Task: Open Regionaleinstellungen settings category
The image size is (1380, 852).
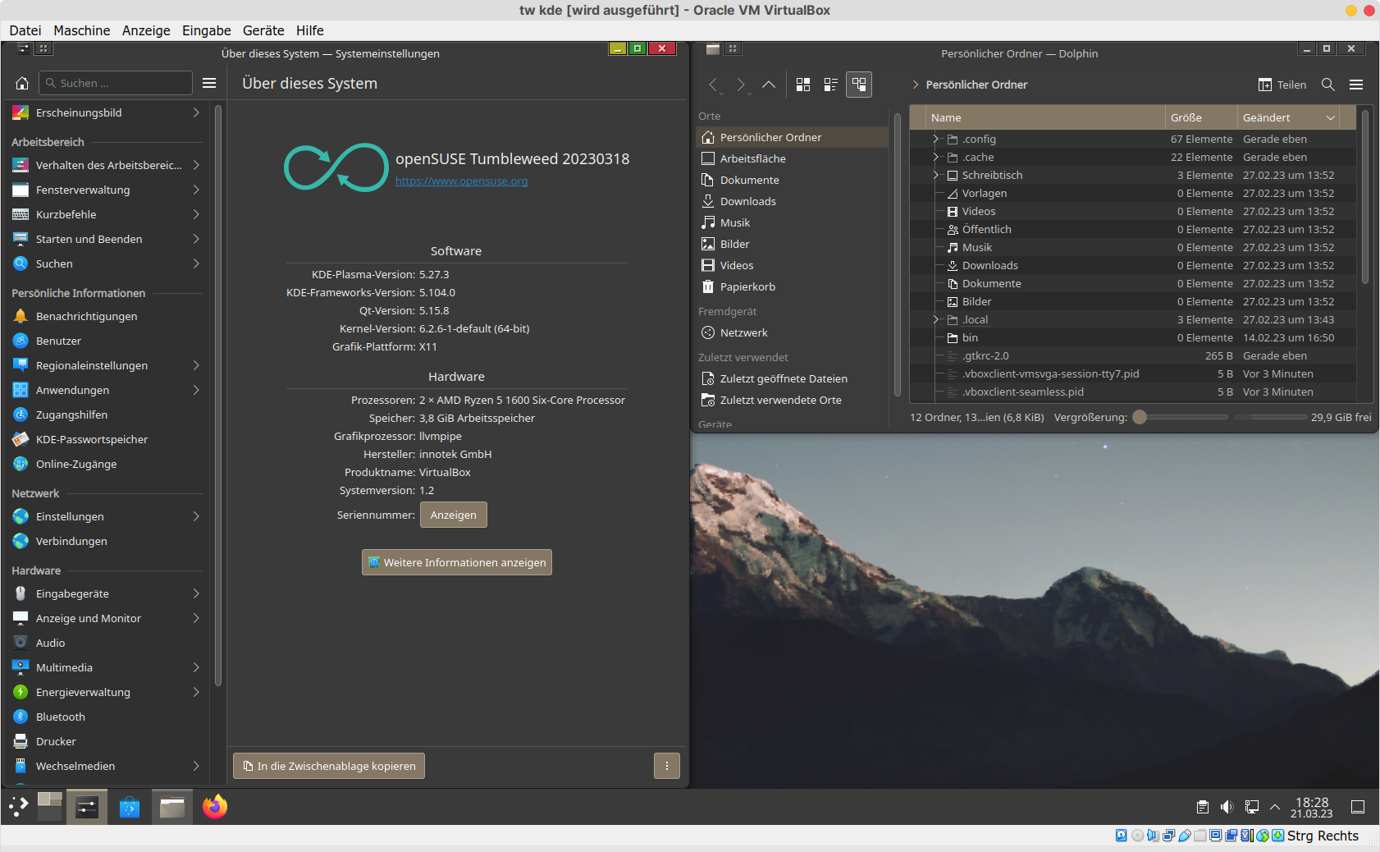Action: click(107, 365)
